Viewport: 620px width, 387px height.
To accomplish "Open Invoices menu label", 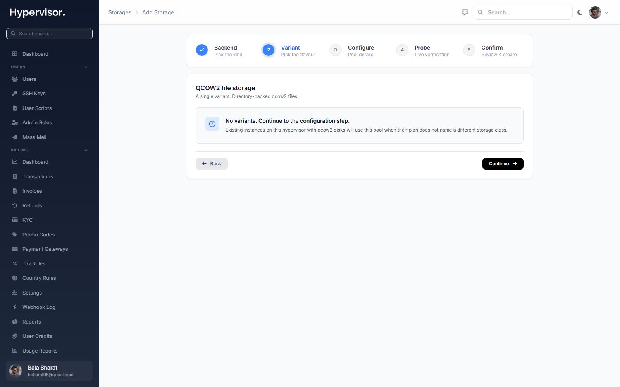I will (32, 191).
